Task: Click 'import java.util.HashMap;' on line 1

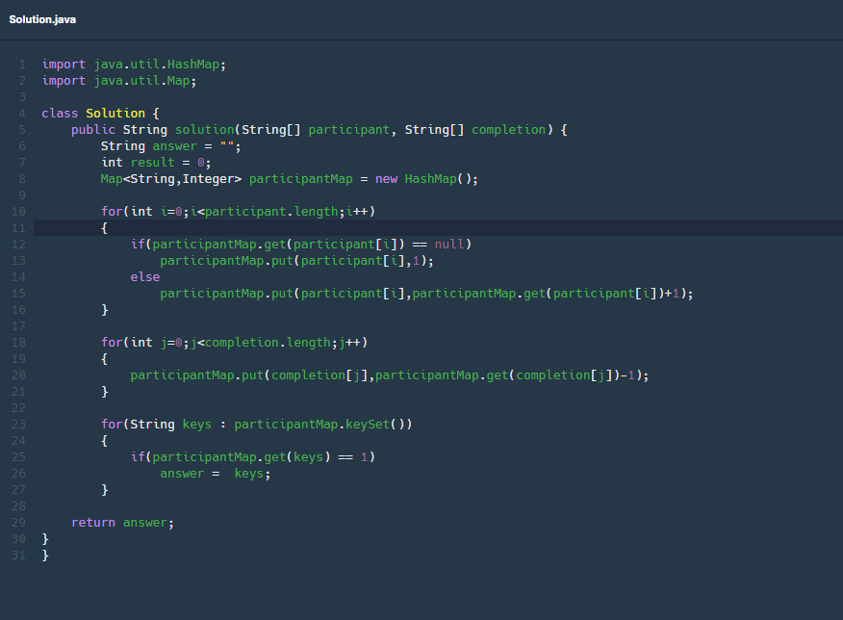Action: (x=134, y=65)
